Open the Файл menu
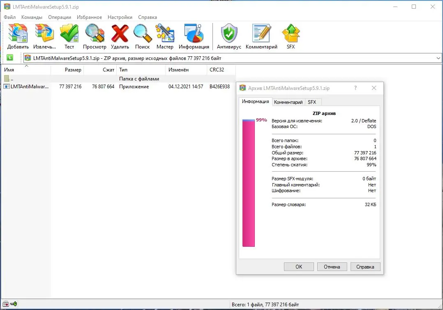Viewport: 443px width, 310px height. [9, 17]
